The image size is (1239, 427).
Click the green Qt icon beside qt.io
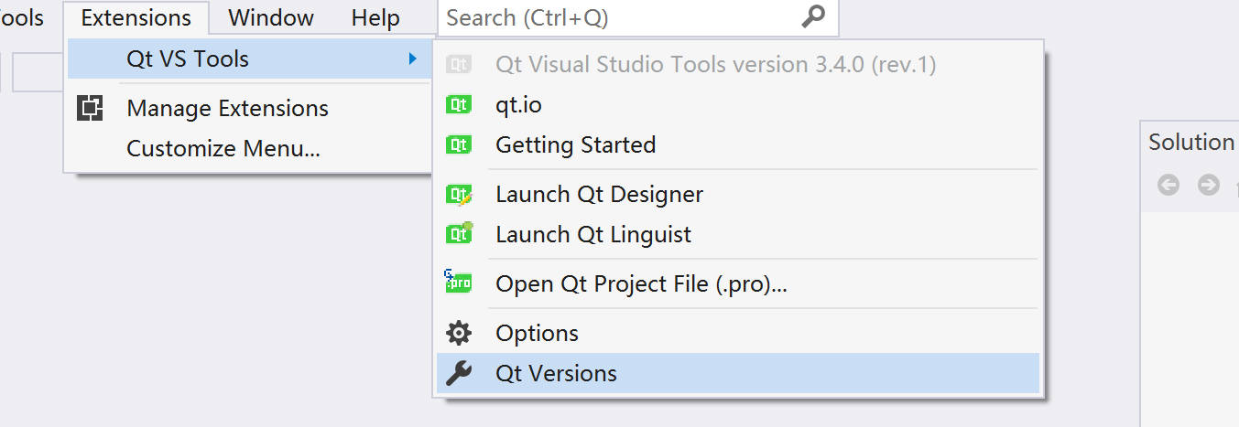458,105
